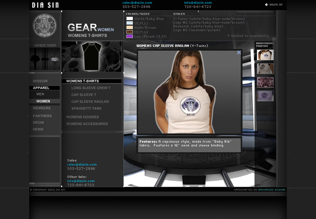Open Womens Hoodies category
316x219 pixels.
[82, 117]
